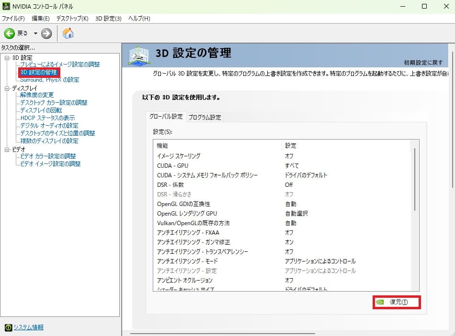Switch to the プログラム設定 tab

pyautogui.click(x=205, y=117)
